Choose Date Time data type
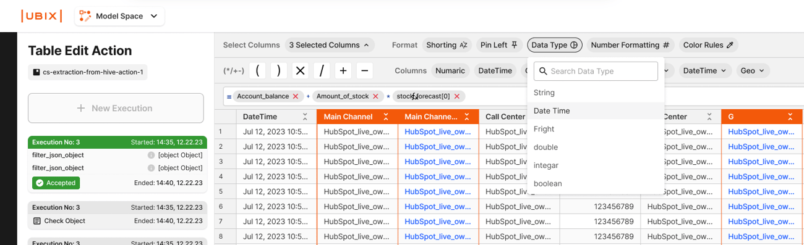Screen dimensions: 804x245 click(x=596, y=111)
